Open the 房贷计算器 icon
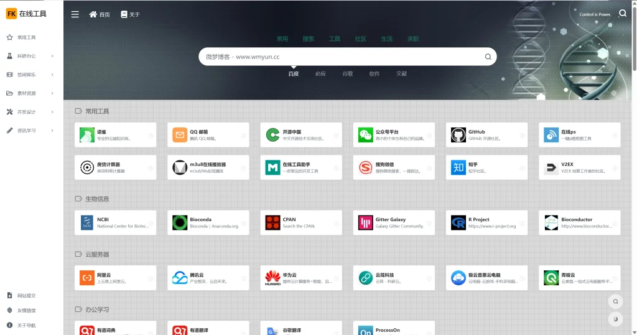Viewport: 637px width, 335px height. 87,167
